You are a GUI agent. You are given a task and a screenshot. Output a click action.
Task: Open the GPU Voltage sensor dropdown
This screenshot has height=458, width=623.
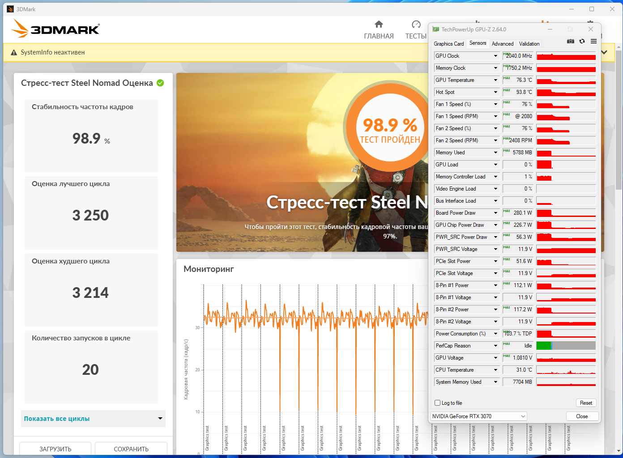pos(496,358)
